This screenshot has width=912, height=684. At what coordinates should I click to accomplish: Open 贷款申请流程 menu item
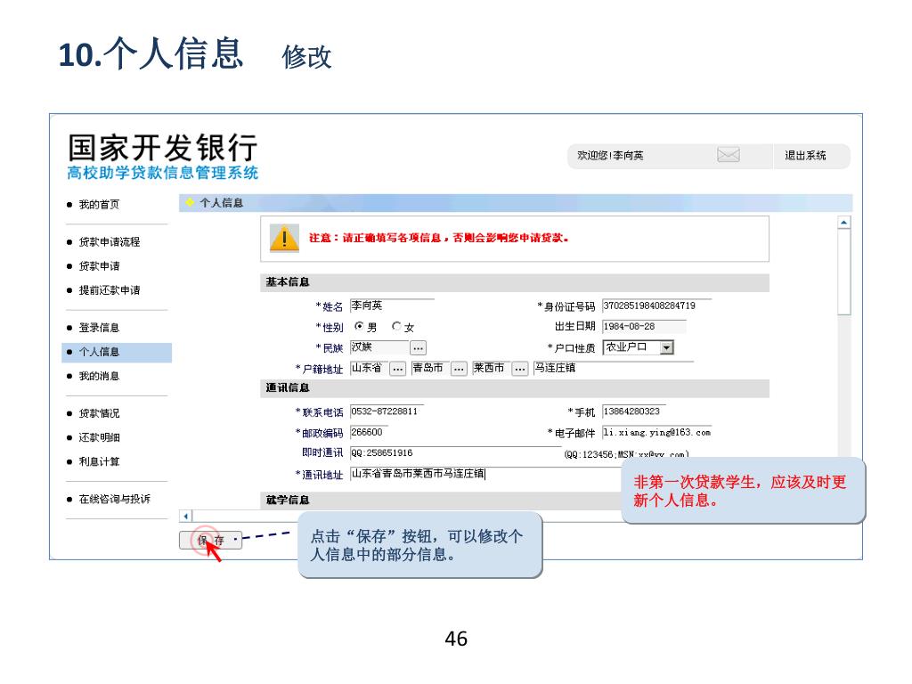[110, 242]
